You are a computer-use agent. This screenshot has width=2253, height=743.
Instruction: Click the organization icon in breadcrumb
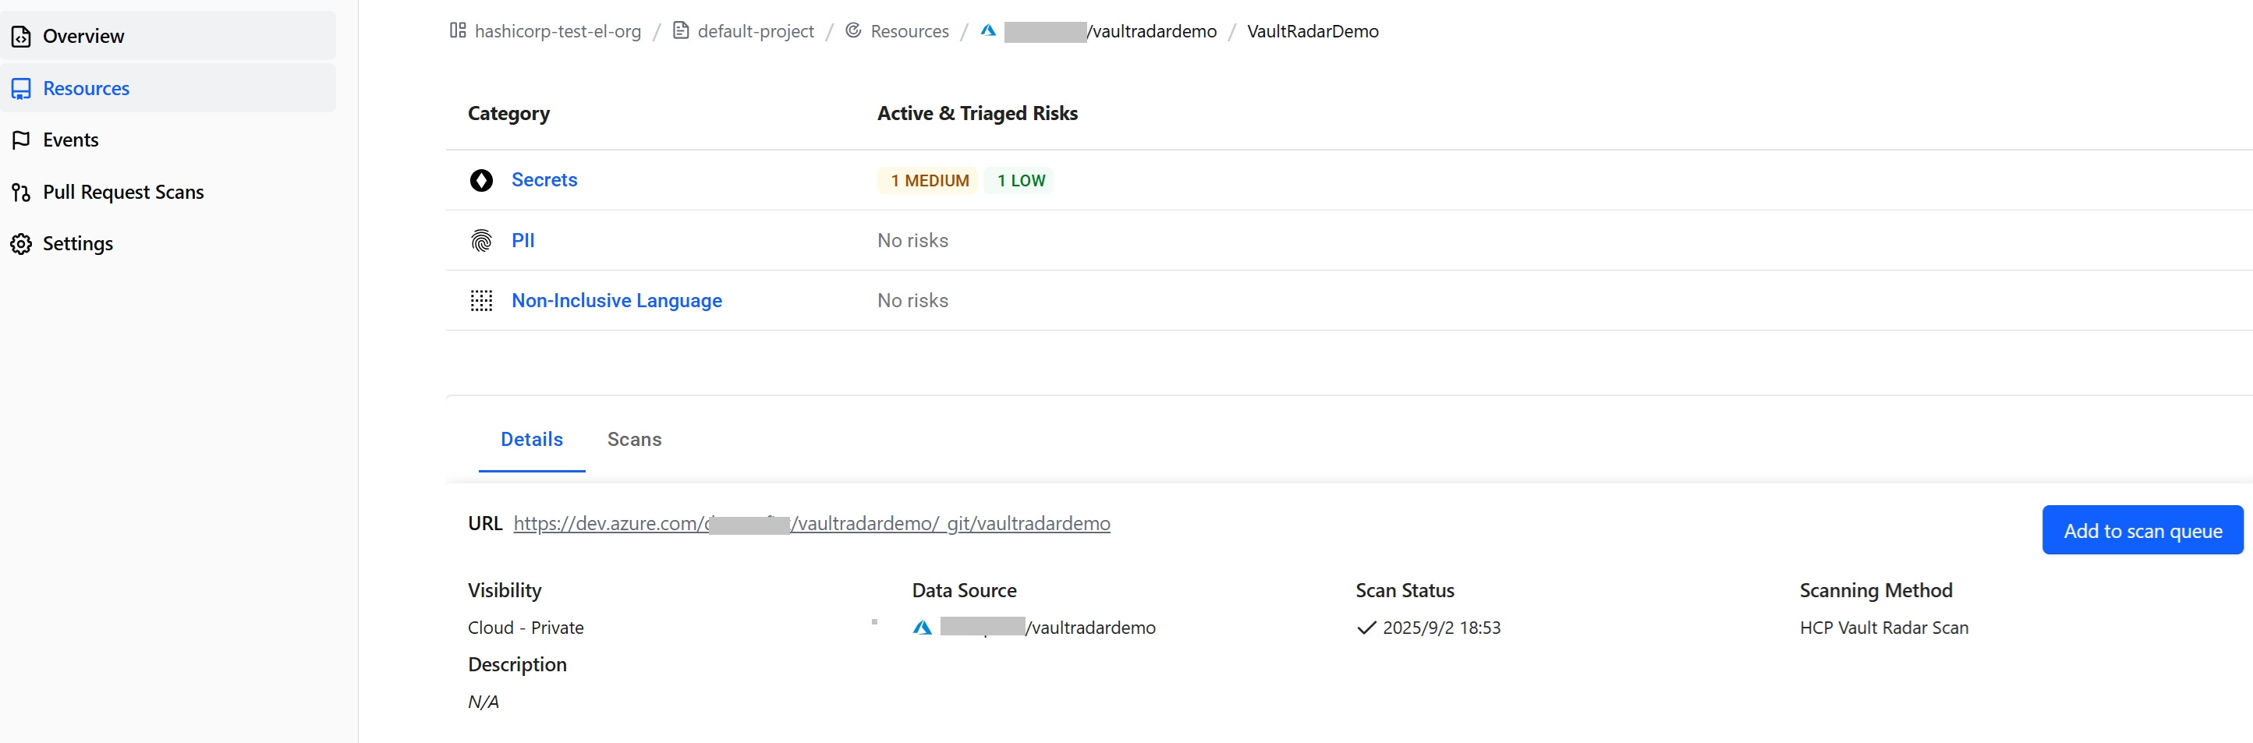pyautogui.click(x=458, y=30)
